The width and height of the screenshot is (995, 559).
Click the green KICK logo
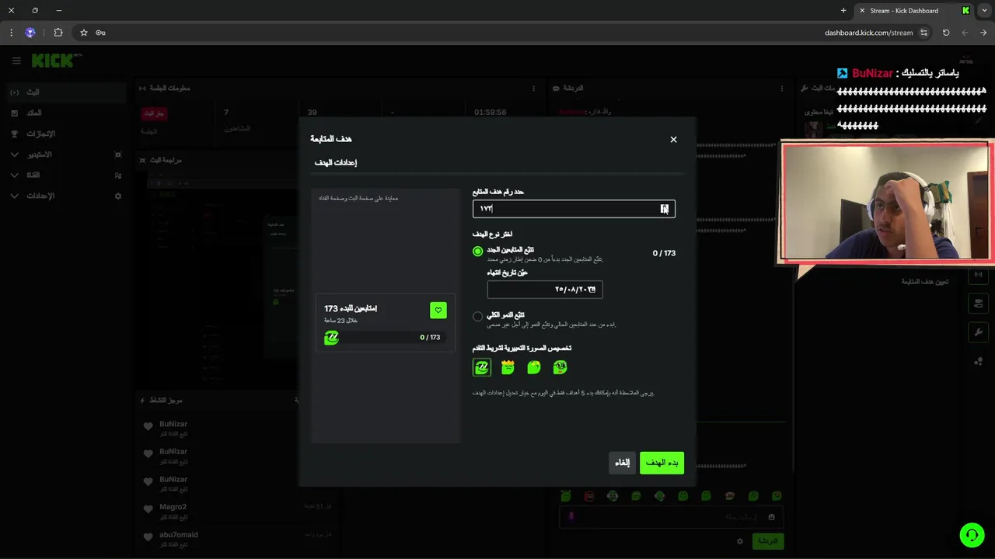pos(54,61)
